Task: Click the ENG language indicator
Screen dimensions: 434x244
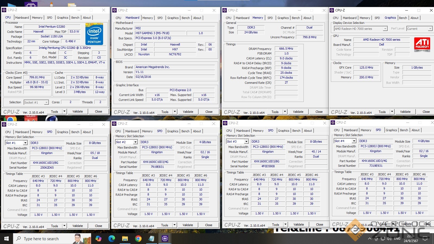Action: click(397, 239)
